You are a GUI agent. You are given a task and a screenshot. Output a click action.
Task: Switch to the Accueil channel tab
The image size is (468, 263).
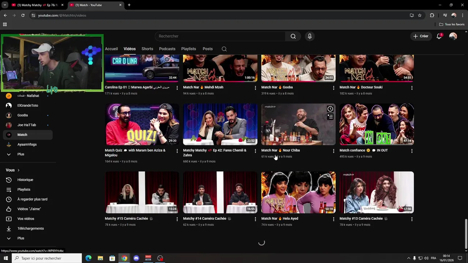[x=111, y=49]
